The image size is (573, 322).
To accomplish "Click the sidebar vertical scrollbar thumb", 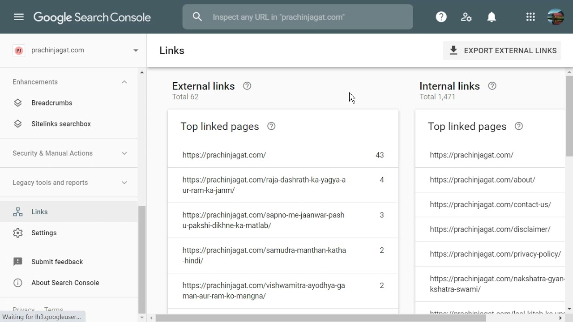I will (x=142, y=259).
